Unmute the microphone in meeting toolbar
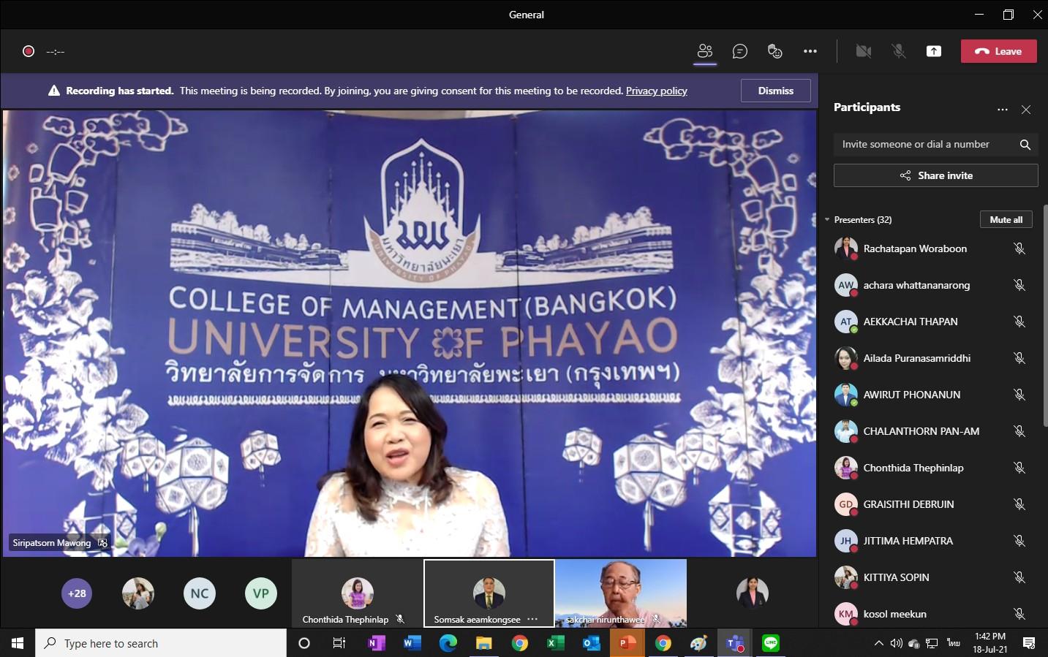Screen dimensions: 1048x657 (899, 51)
